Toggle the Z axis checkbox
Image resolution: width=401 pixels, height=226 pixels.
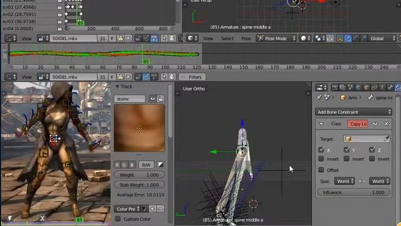372,149
